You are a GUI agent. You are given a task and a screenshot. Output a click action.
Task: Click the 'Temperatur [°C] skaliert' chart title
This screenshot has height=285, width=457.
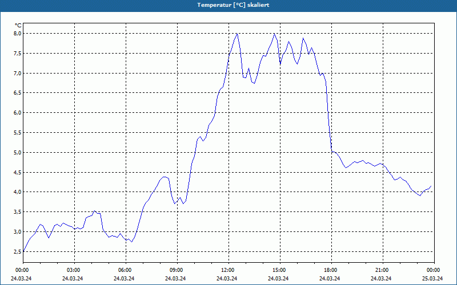click(x=233, y=5)
